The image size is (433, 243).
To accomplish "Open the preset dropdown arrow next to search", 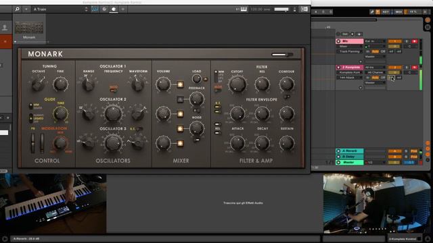I will (26, 9).
